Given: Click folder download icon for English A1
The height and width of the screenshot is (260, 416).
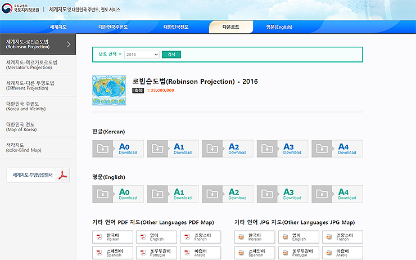Looking at the screenshot, I should pyautogui.click(x=157, y=194).
